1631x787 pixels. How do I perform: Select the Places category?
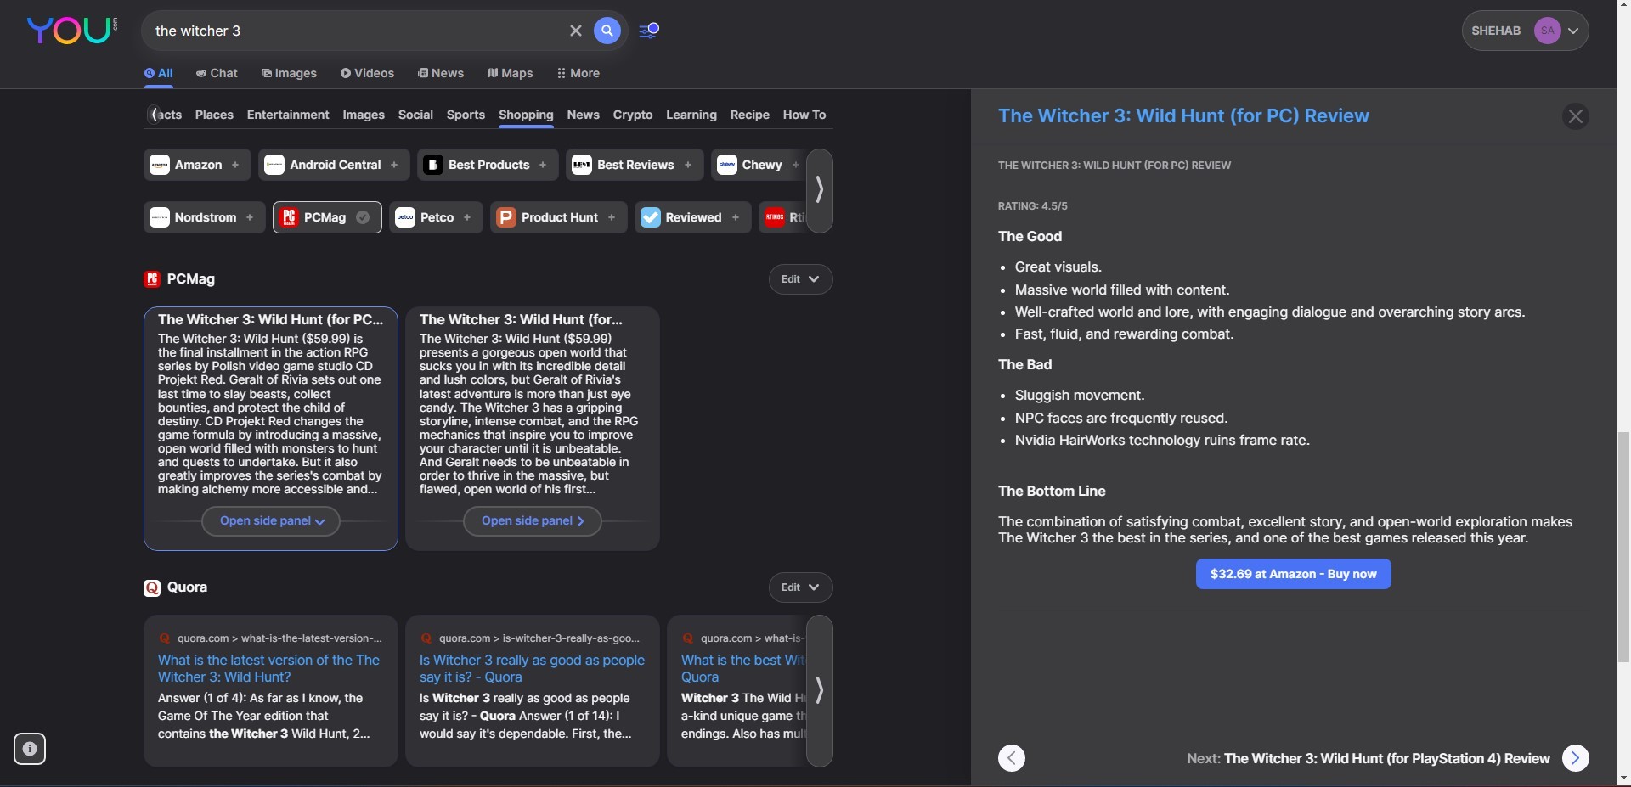214,115
